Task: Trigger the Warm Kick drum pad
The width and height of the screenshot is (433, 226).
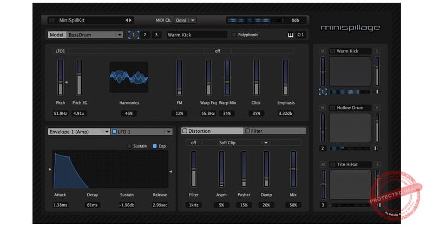Action: (x=350, y=72)
